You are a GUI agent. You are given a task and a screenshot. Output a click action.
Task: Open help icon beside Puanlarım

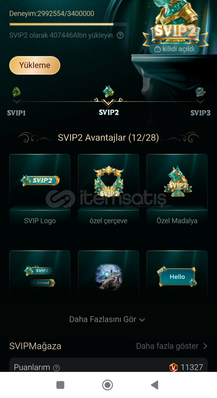pyautogui.click(x=57, y=368)
